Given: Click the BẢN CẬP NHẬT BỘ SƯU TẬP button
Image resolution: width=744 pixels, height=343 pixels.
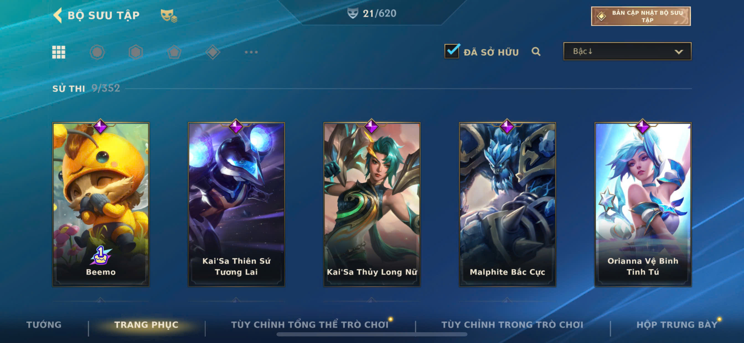Looking at the screenshot, I should [640, 16].
